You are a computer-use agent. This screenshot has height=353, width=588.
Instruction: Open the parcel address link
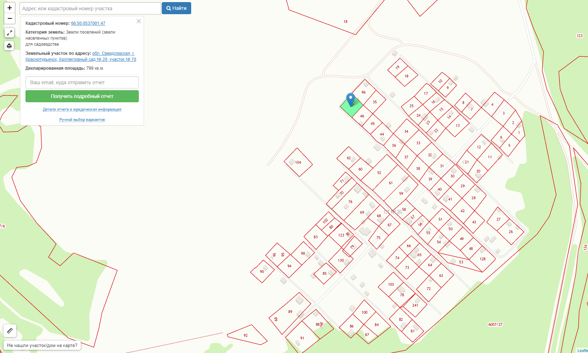[81, 56]
